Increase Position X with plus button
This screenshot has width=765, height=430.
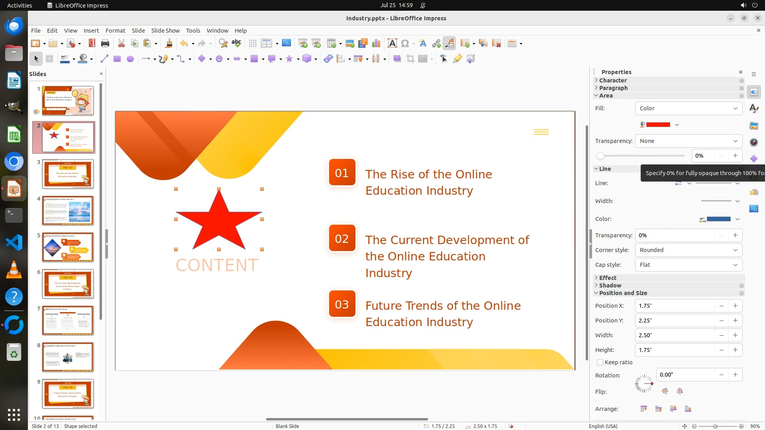735,306
